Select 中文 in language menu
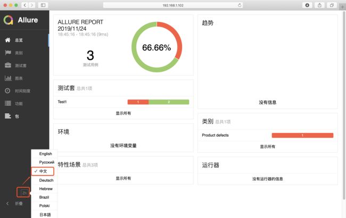Image resolution: width=346 pixels, height=218 pixels. [43, 171]
